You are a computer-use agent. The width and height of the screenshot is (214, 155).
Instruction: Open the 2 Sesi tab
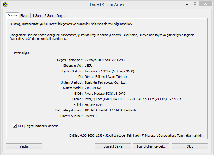49,16
